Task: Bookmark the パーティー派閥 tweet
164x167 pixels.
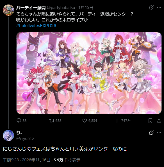Action: (x=150, y=120)
